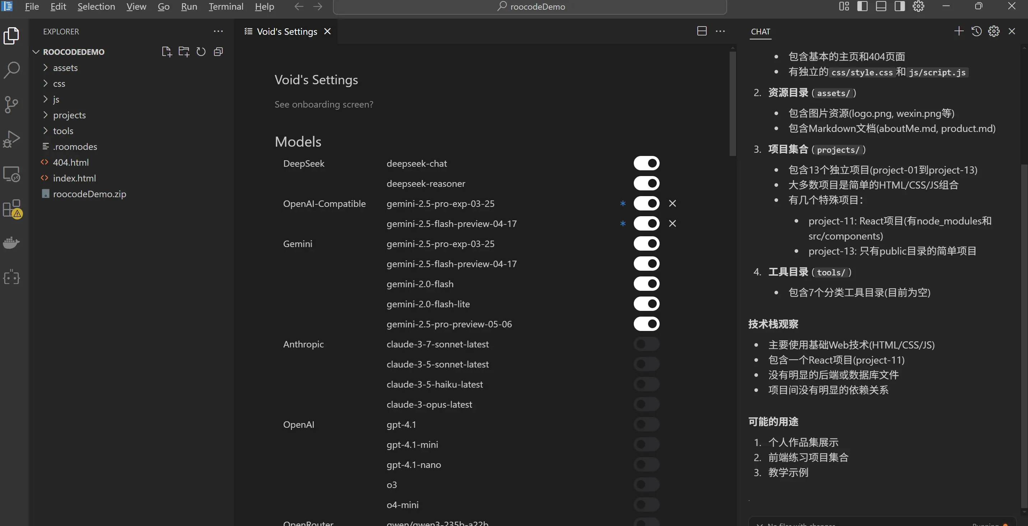This screenshot has width=1028, height=526.
Task: Collapse all folders in explorer
Action: click(218, 52)
